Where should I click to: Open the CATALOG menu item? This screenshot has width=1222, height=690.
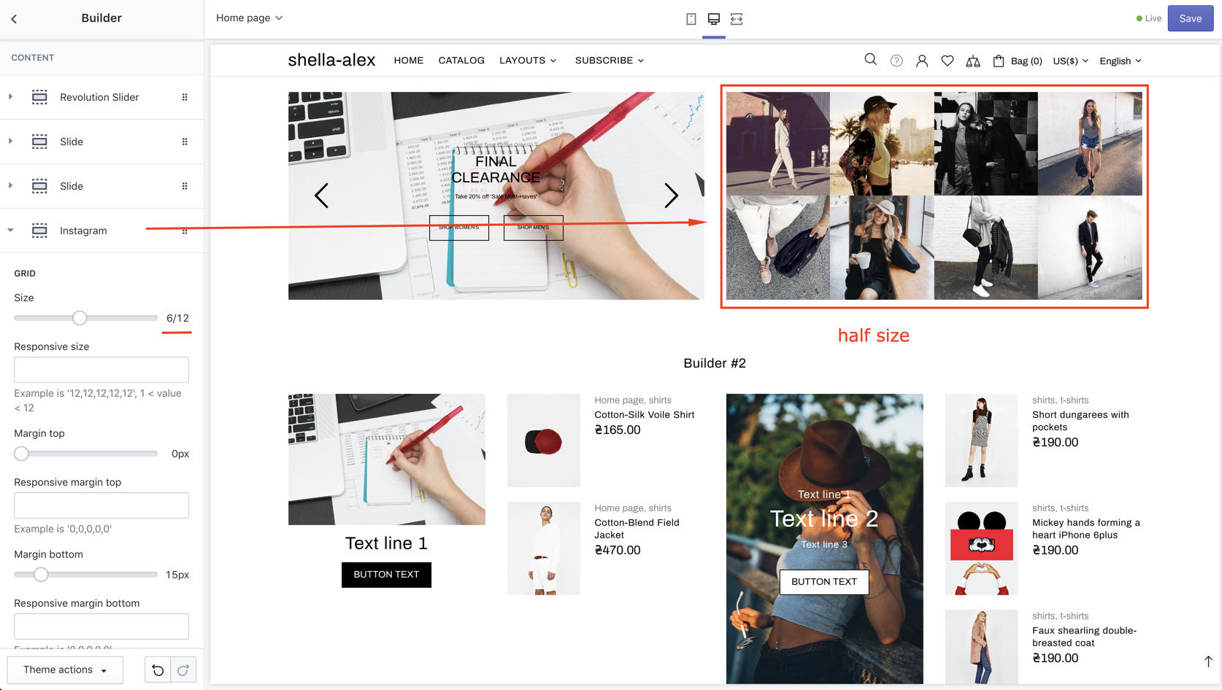point(461,61)
